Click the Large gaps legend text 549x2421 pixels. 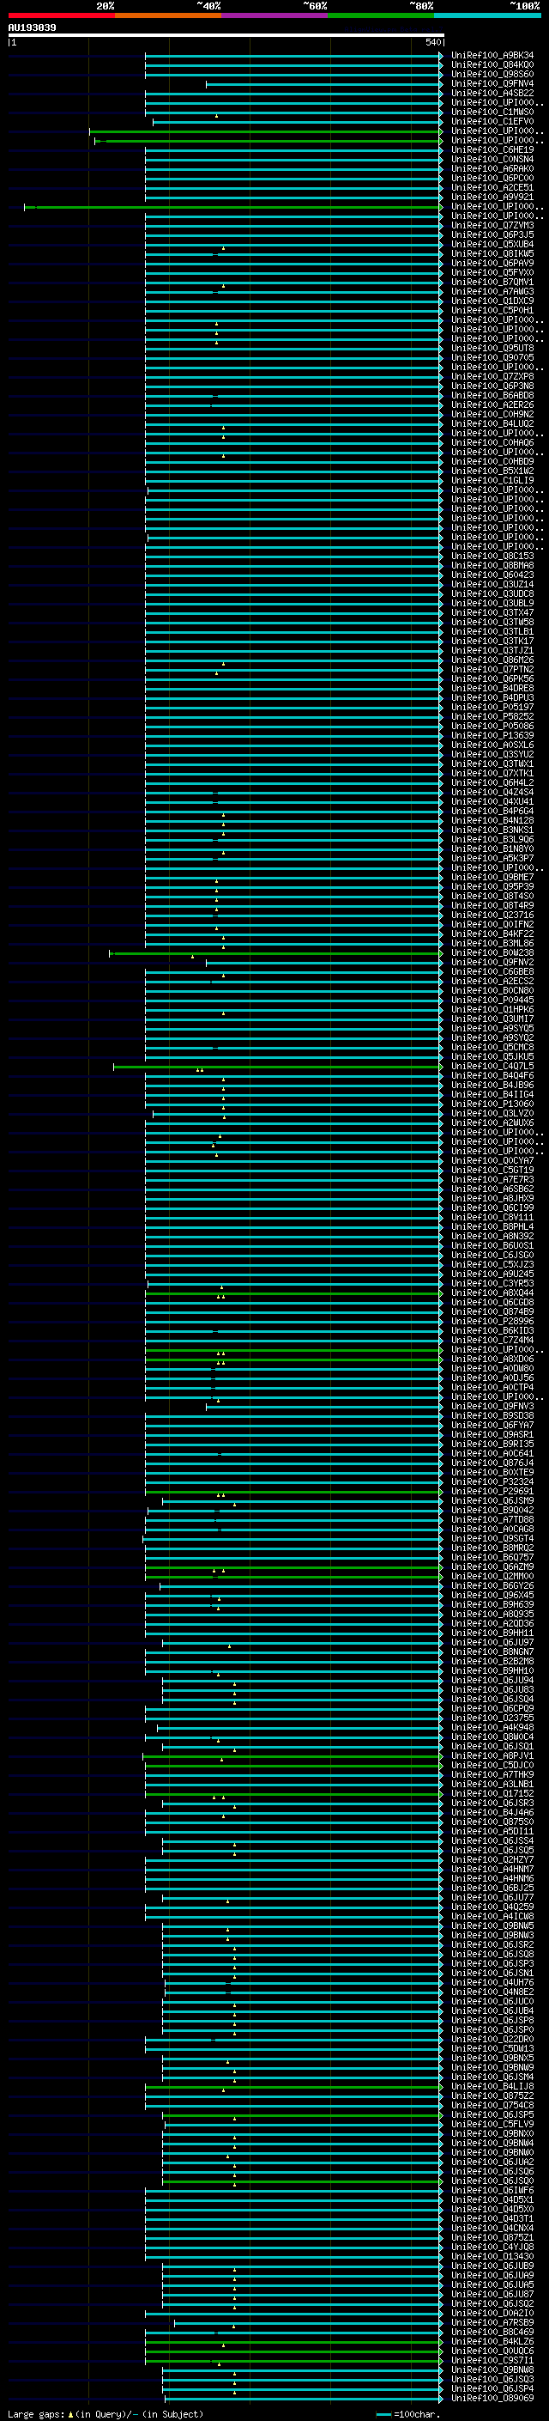click(x=106, y=2414)
